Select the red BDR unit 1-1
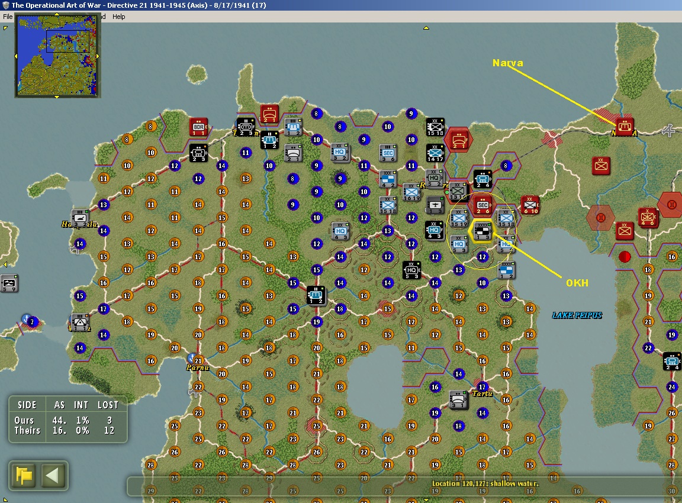 click(x=199, y=127)
